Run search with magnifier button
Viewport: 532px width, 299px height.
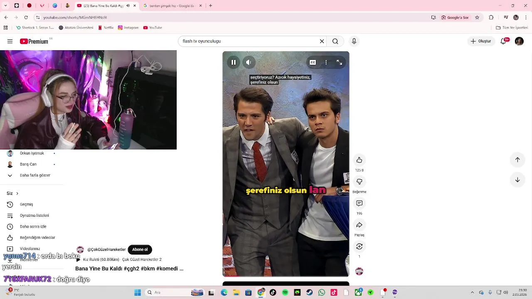[335, 41]
